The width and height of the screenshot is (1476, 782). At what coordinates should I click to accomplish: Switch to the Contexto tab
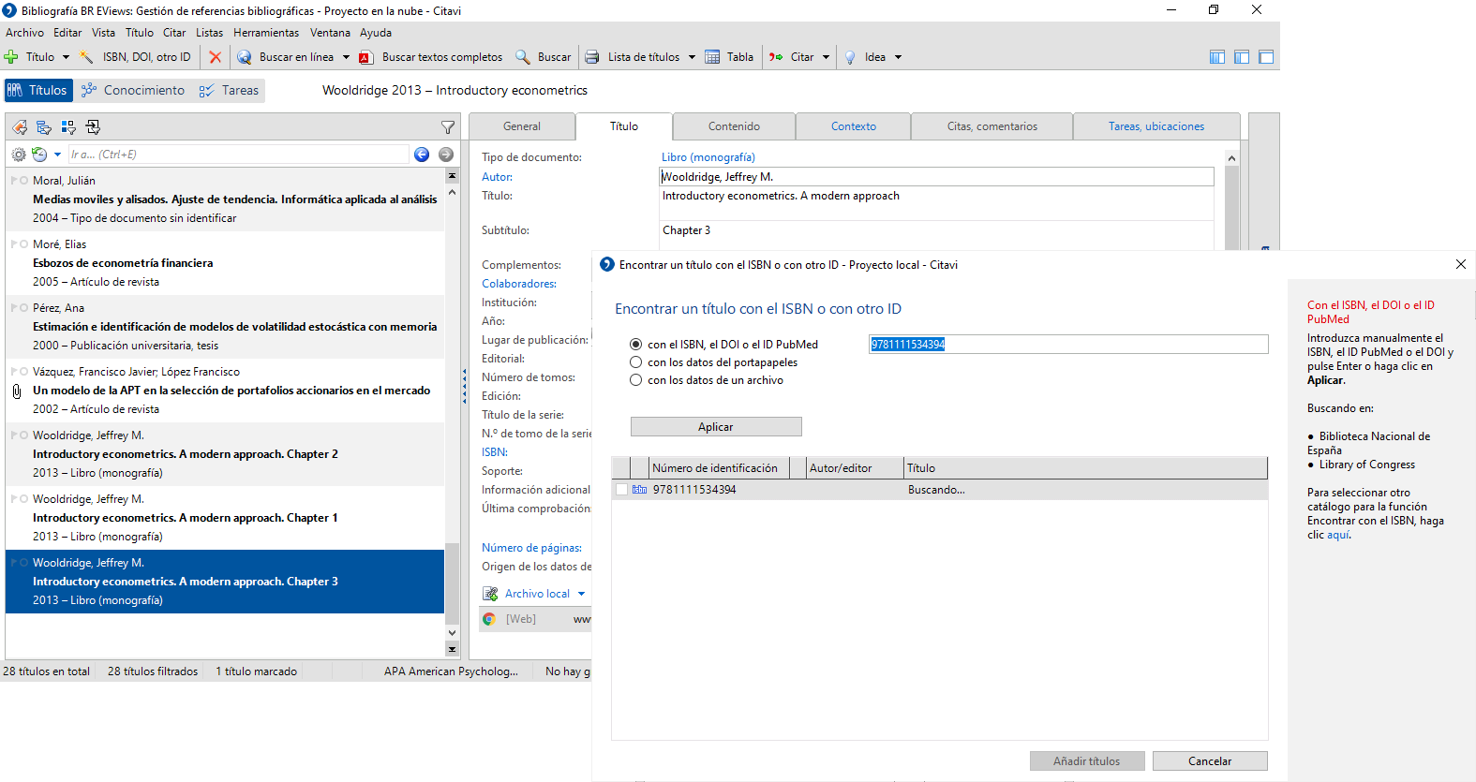point(854,126)
